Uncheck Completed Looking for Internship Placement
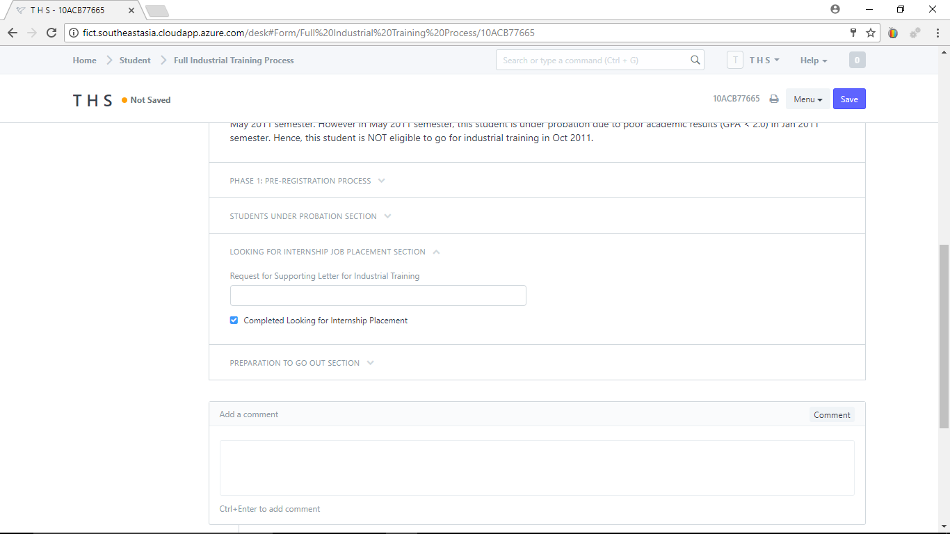 click(x=234, y=321)
